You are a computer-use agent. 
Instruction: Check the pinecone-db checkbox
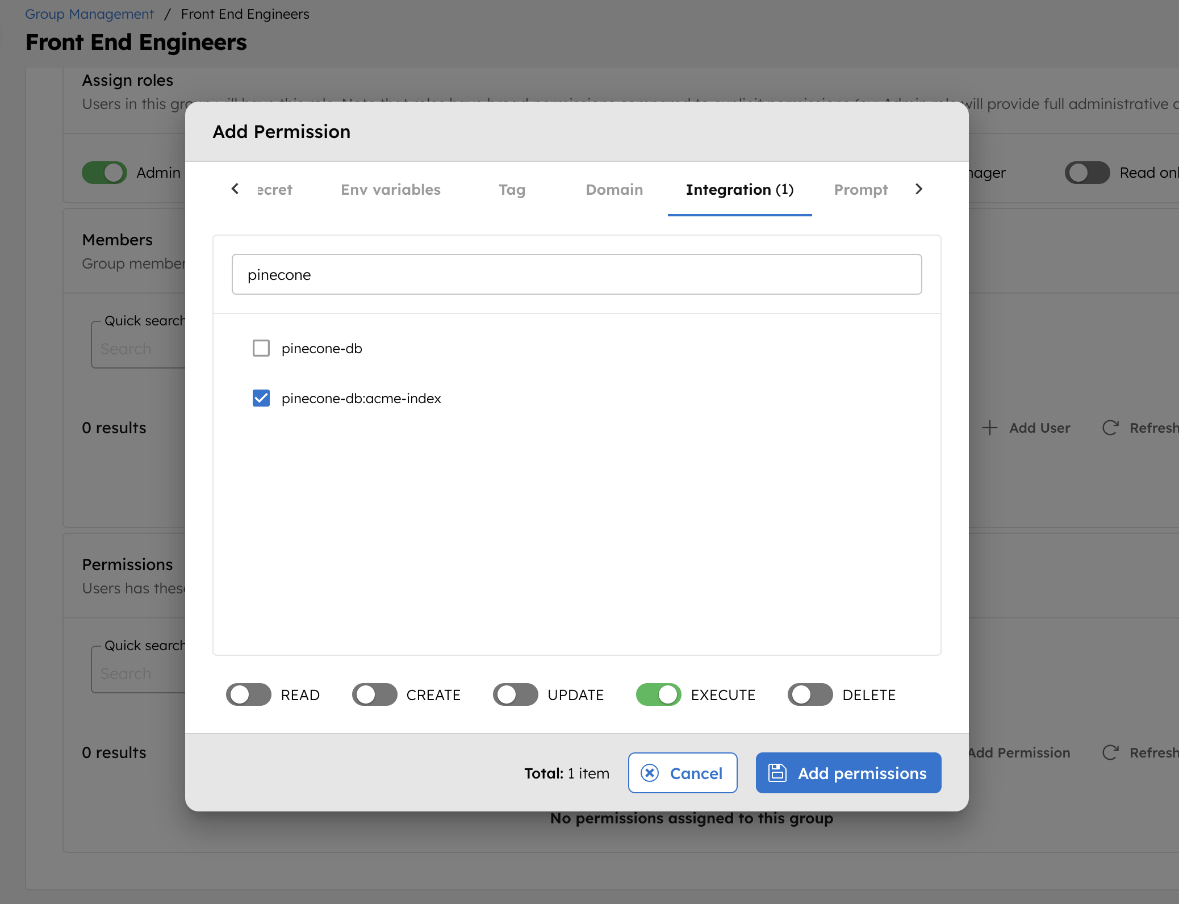click(261, 348)
